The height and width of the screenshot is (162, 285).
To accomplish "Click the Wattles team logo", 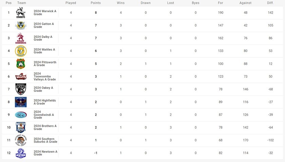I will click(x=21, y=51).
